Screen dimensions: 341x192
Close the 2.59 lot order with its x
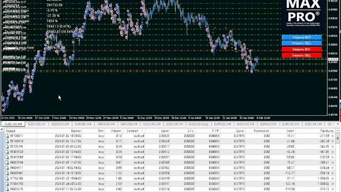click(332, 183)
